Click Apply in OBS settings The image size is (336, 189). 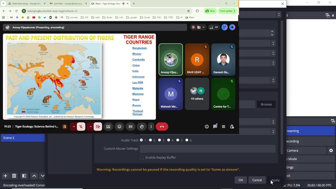(x=275, y=180)
